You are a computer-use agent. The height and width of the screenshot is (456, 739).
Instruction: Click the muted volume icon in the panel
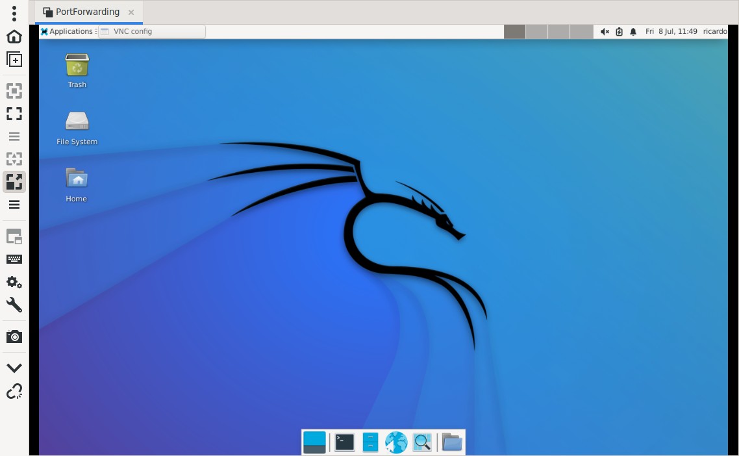(605, 32)
